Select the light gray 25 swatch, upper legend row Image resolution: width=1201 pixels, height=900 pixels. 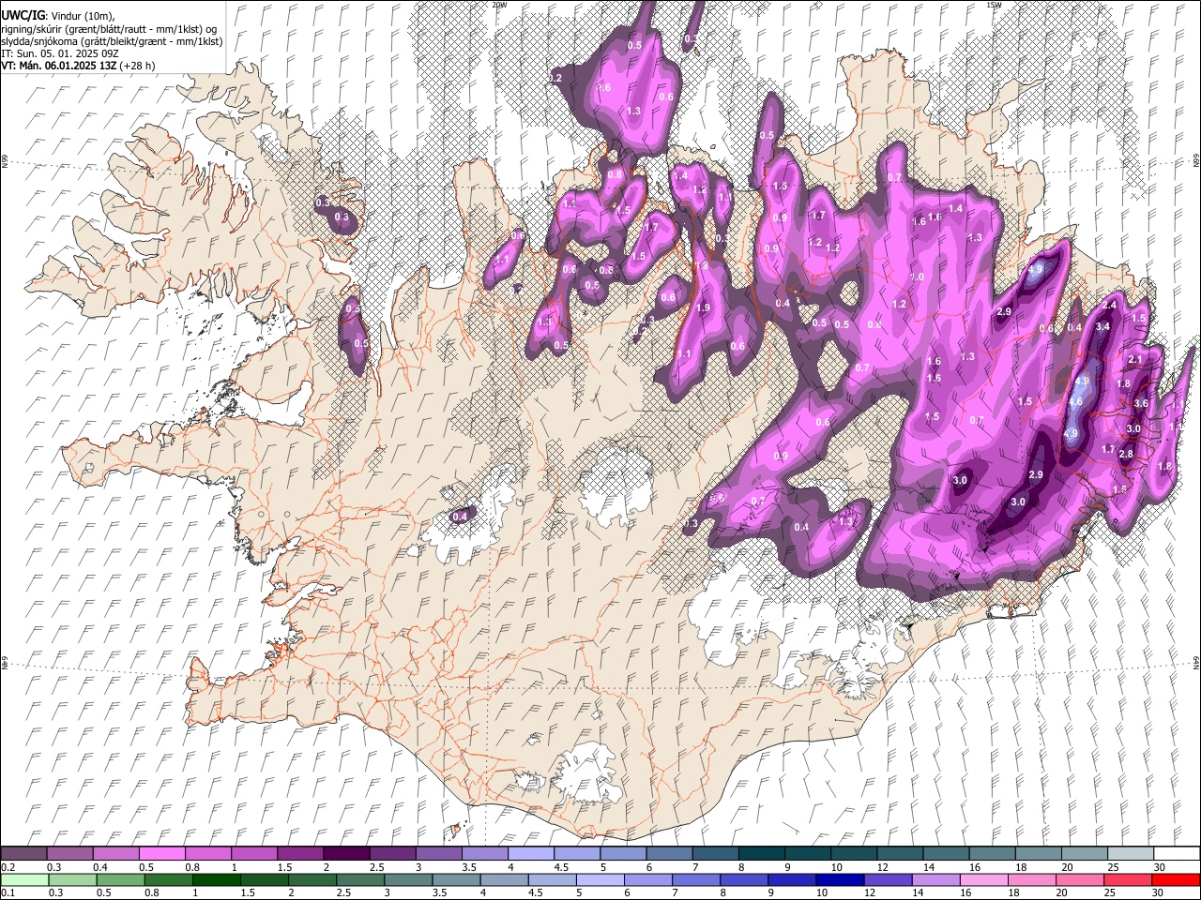tap(1129, 853)
